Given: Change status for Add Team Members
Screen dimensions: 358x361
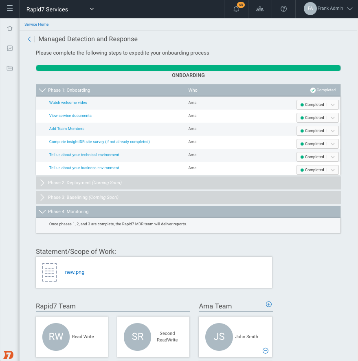Looking at the screenshot, I should point(318,131).
